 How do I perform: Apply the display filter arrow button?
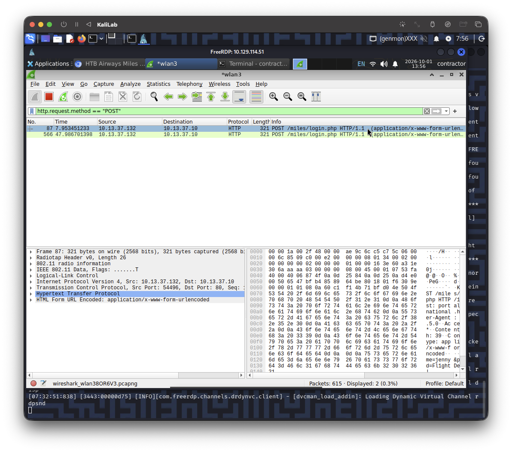click(x=436, y=111)
